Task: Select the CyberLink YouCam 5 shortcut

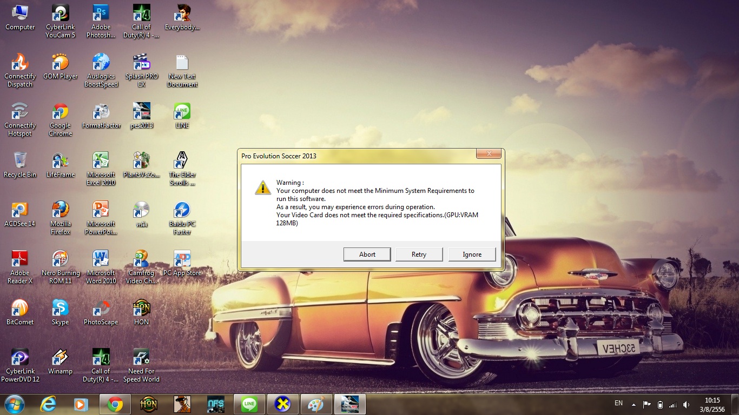Action: [x=61, y=22]
